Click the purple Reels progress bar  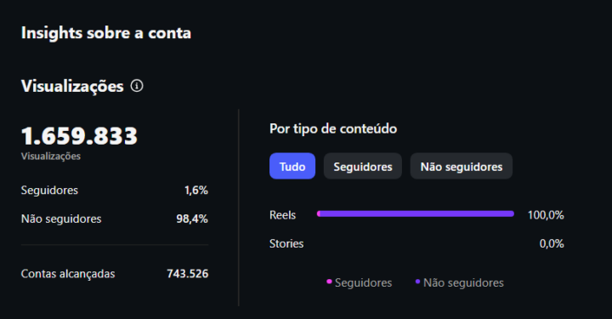416,214
